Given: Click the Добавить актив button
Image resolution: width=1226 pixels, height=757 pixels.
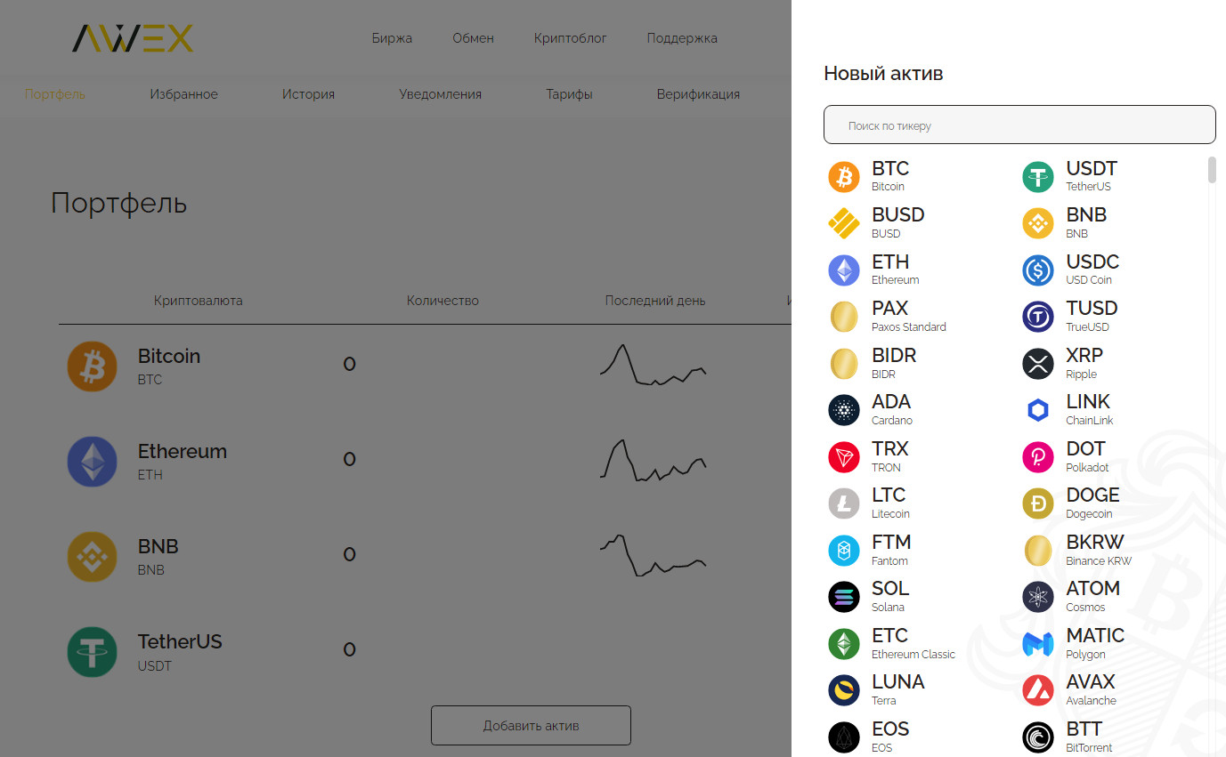Looking at the screenshot, I should (x=531, y=725).
